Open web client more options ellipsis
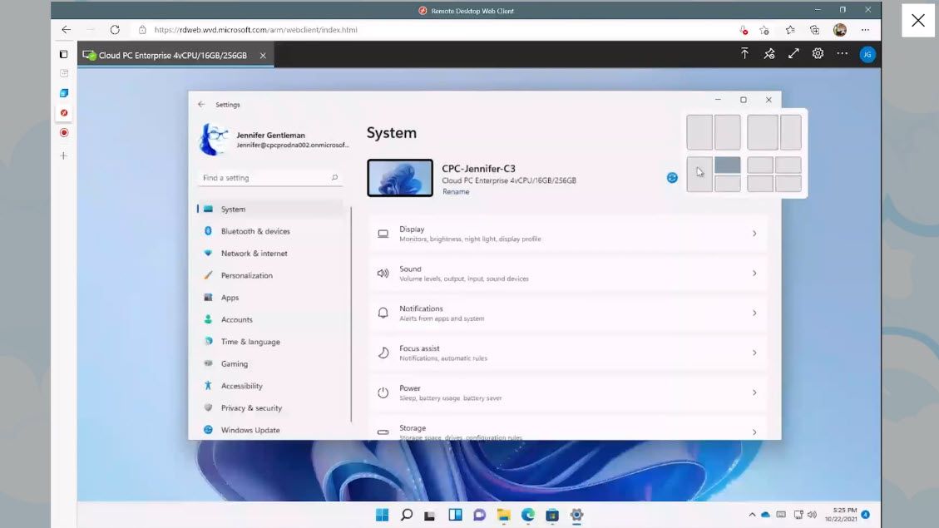Screen dimensions: 939x528 (x=842, y=54)
